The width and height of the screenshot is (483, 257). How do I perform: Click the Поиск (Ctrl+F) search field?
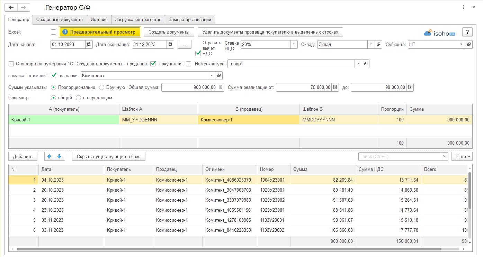click(x=400, y=157)
